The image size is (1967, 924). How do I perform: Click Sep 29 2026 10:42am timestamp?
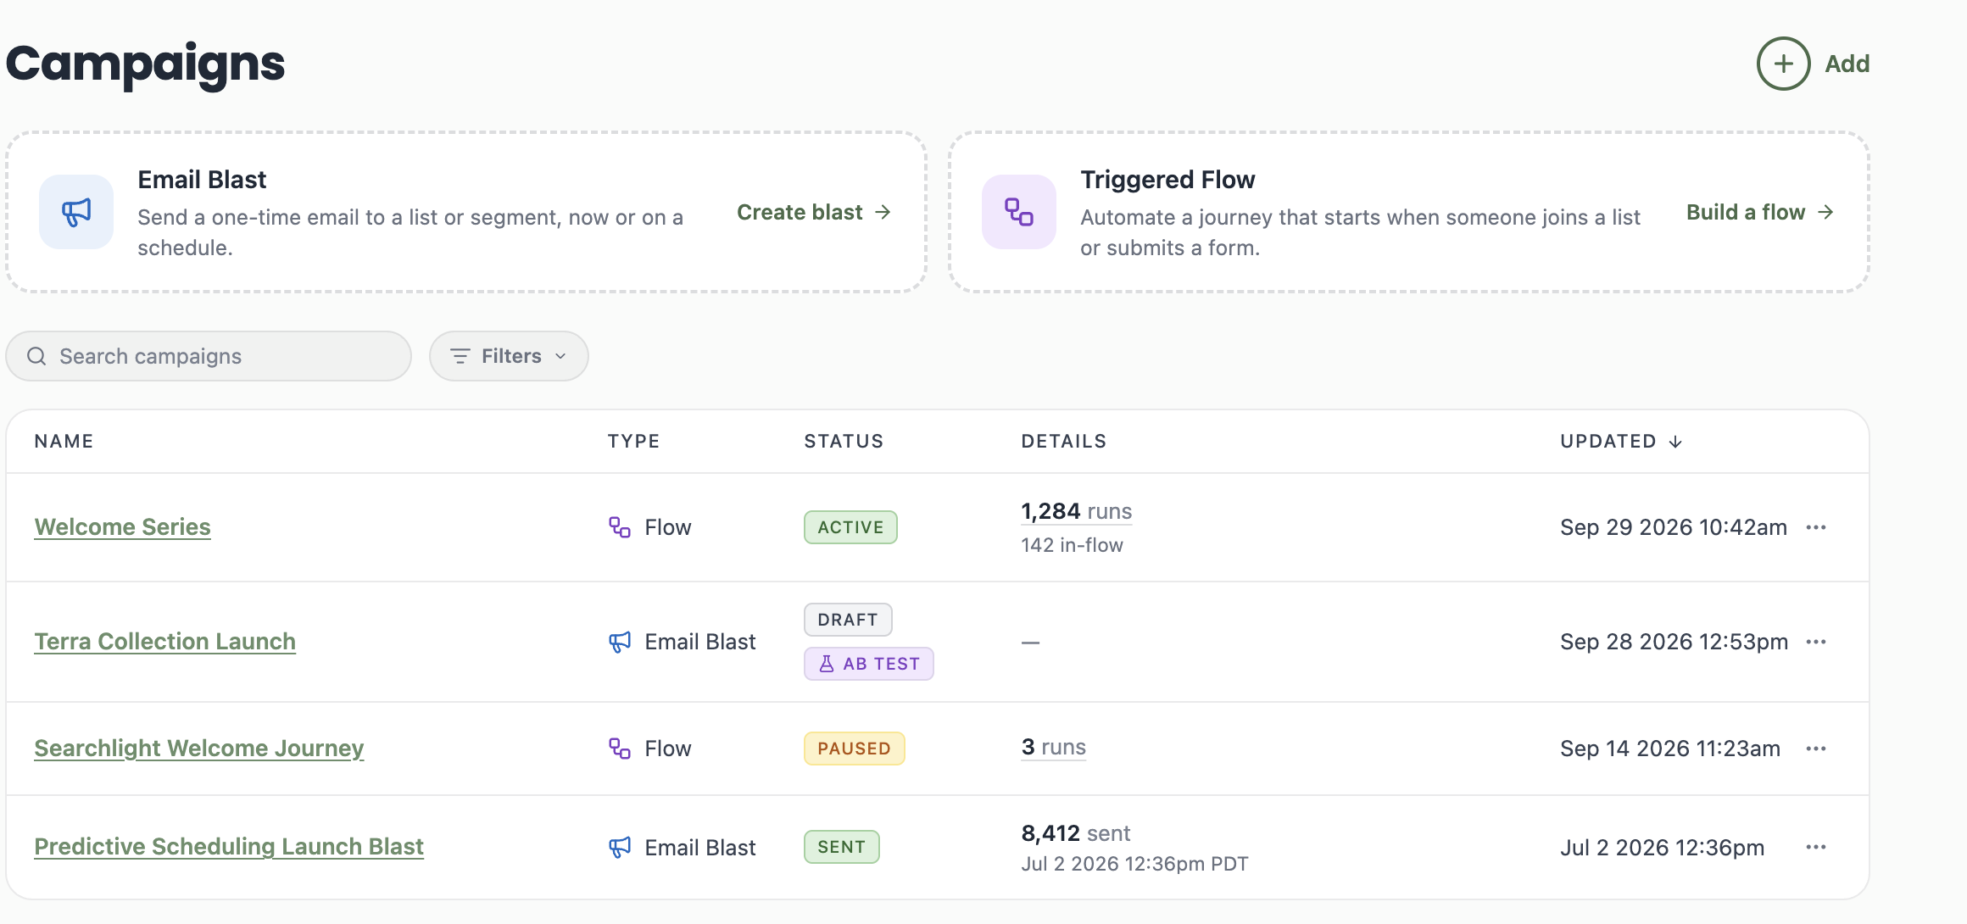(x=1674, y=527)
